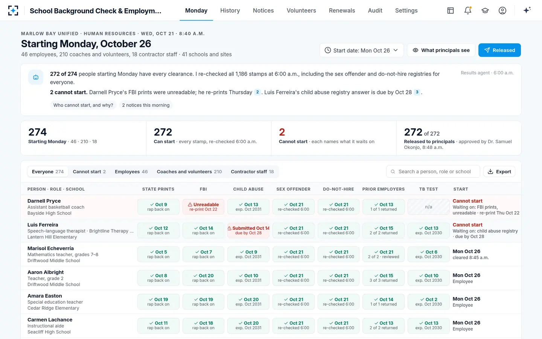Filter list to 'Contractor staff 18'

pyautogui.click(x=252, y=172)
